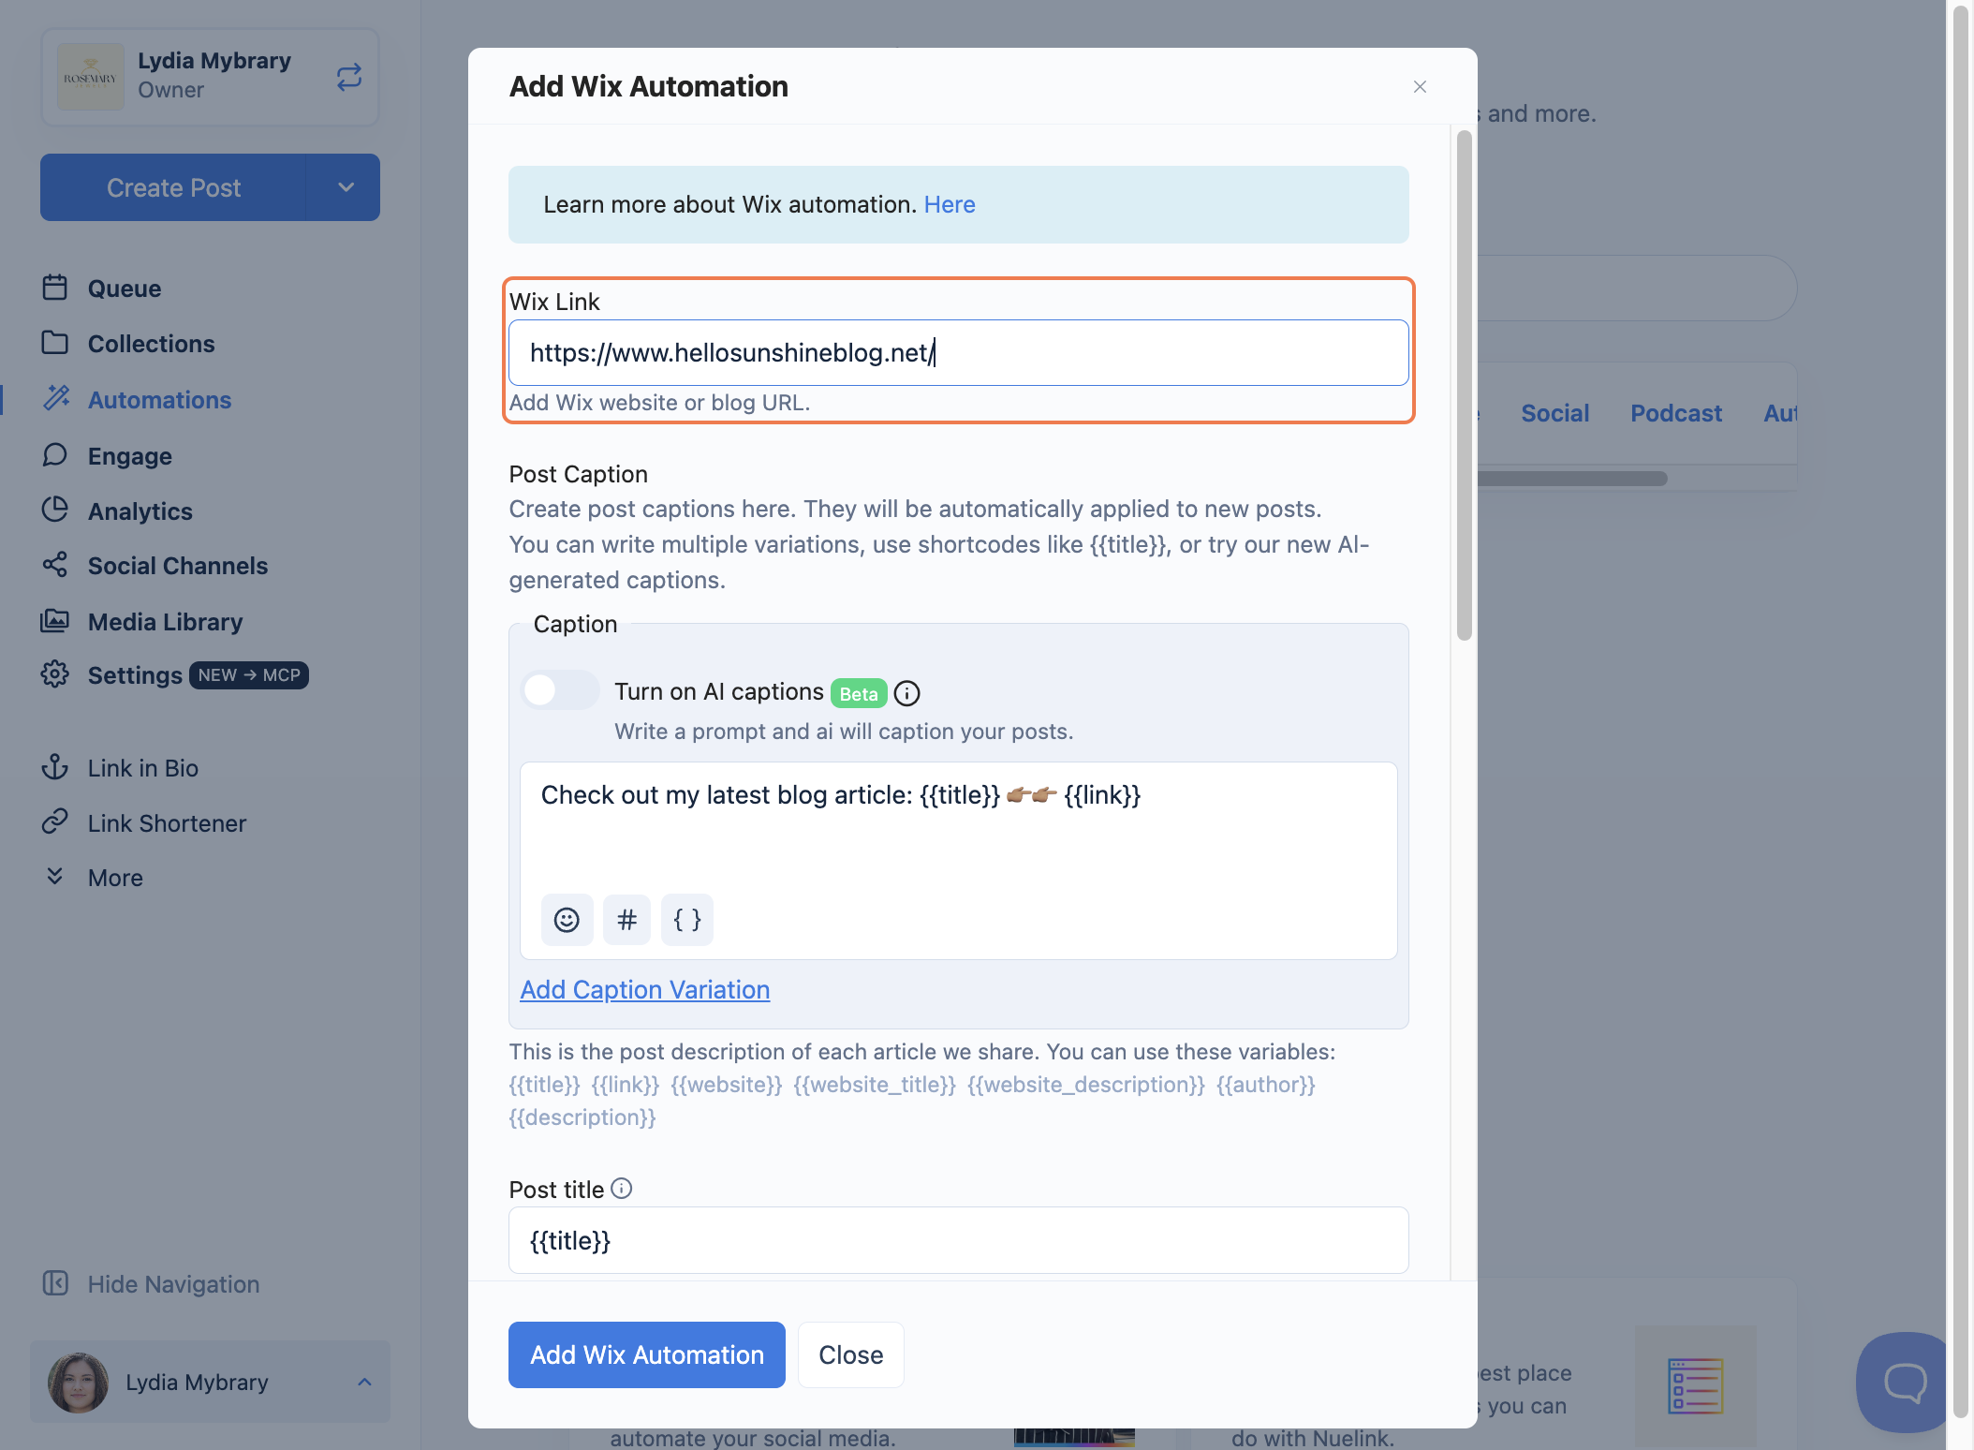Click the Engage speech bubble icon
1974x1450 pixels.
tap(55, 455)
